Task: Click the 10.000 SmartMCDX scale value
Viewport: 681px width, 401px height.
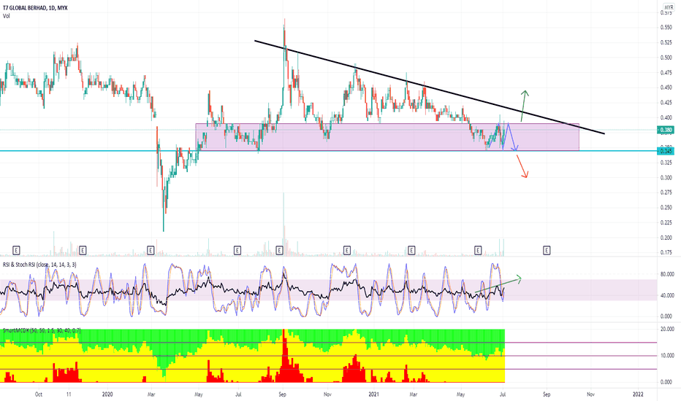Action: pos(667,356)
